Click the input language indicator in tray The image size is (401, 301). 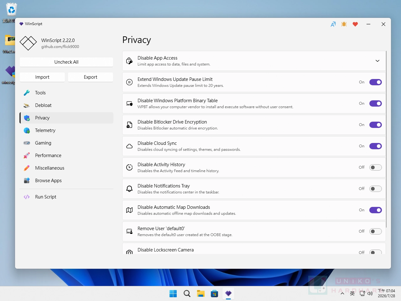coord(352,293)
